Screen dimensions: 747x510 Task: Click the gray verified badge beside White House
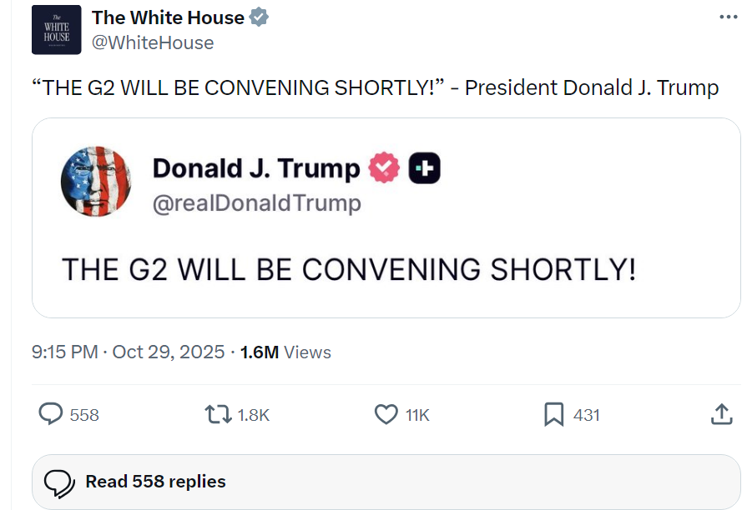260,17
